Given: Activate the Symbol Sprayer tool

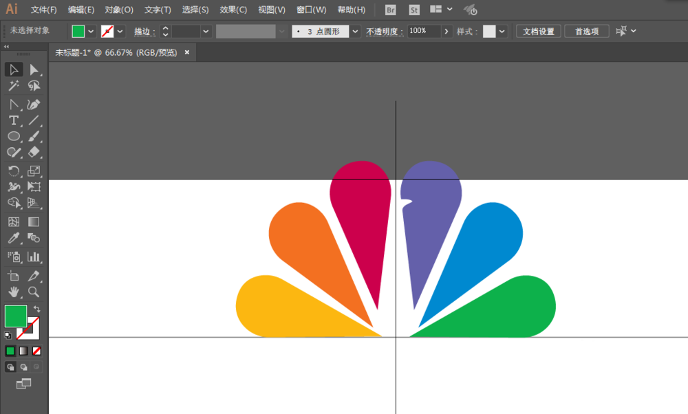Looking at the screenshot, I should click(x=14, y=257).
